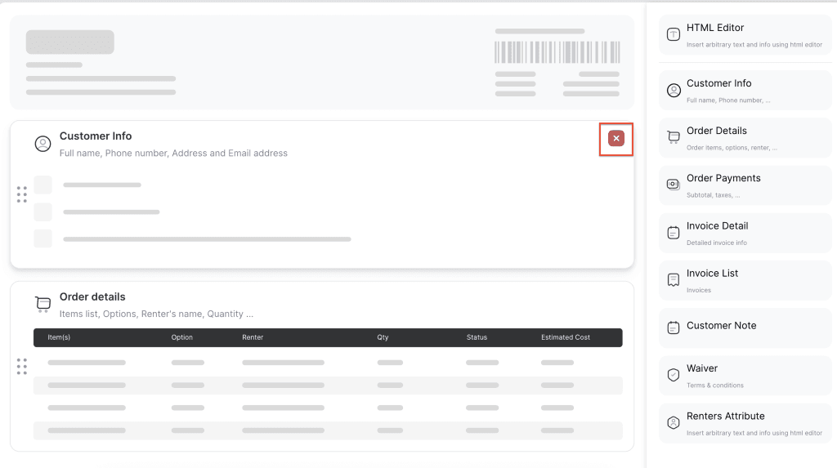
Task: Click the Waiver shield icon
Action: click(674, 375)
